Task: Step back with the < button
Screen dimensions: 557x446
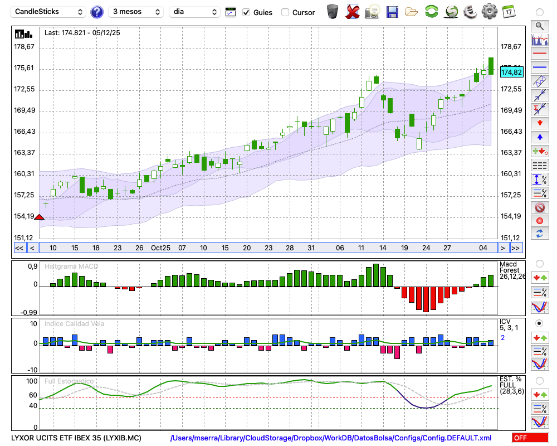Action: pyautogui.click(x=32, y=248)
